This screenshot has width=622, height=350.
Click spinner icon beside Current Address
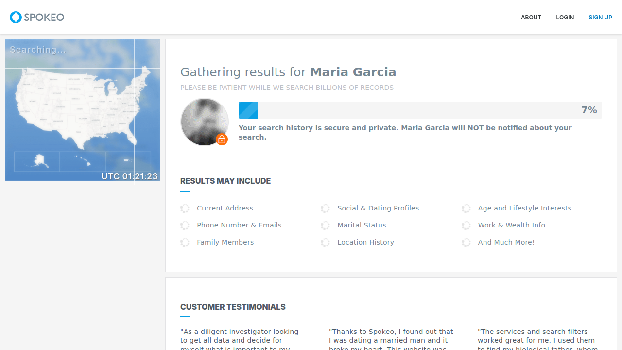tap(185, 209)
